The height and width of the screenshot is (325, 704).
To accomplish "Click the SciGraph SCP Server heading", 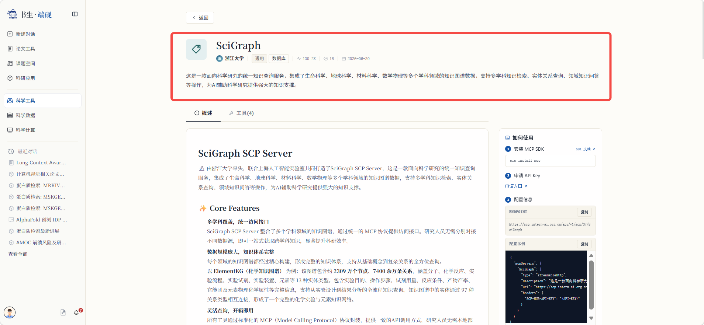I will (x=245, y=153).
